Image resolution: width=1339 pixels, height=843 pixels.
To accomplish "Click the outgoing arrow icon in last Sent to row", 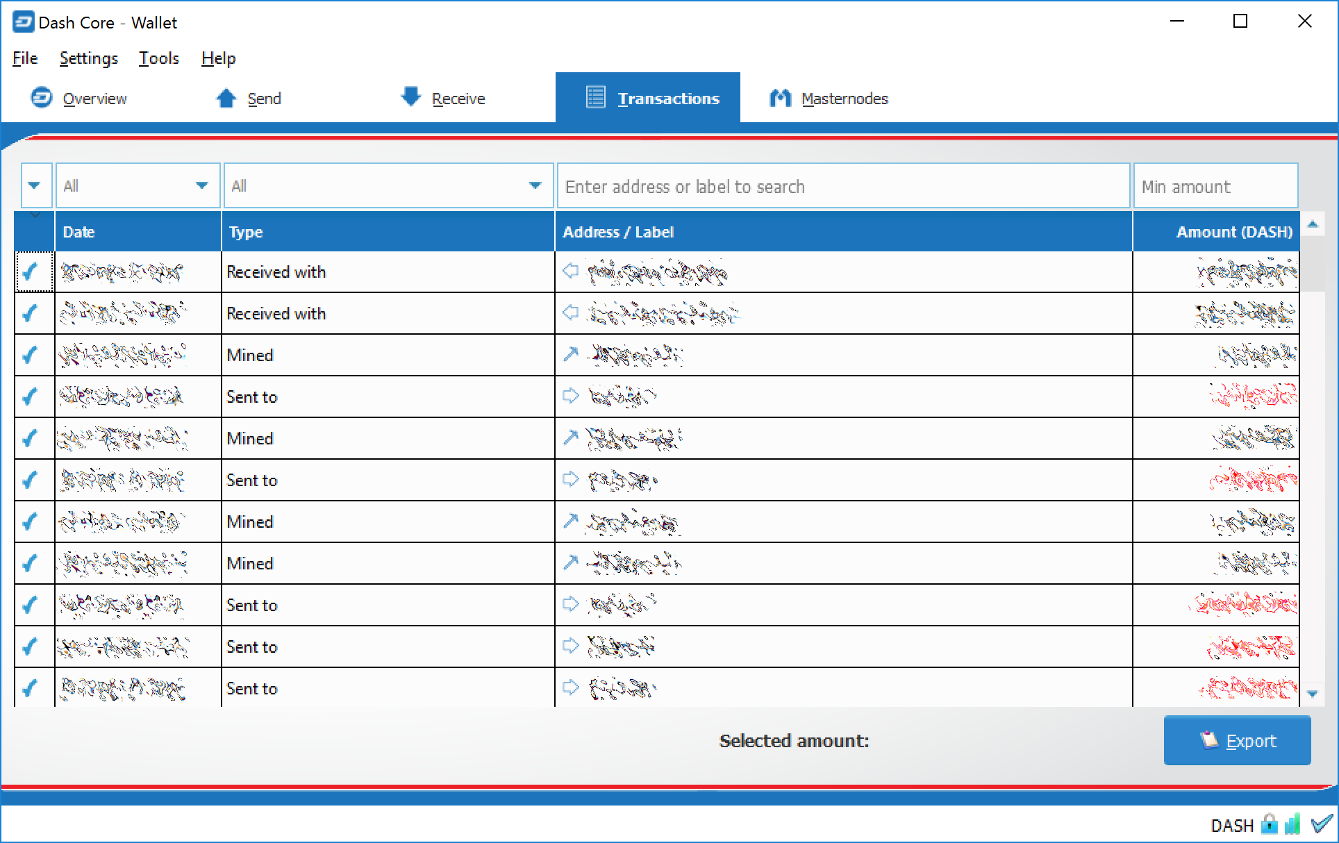I will [x=570, y=687].
